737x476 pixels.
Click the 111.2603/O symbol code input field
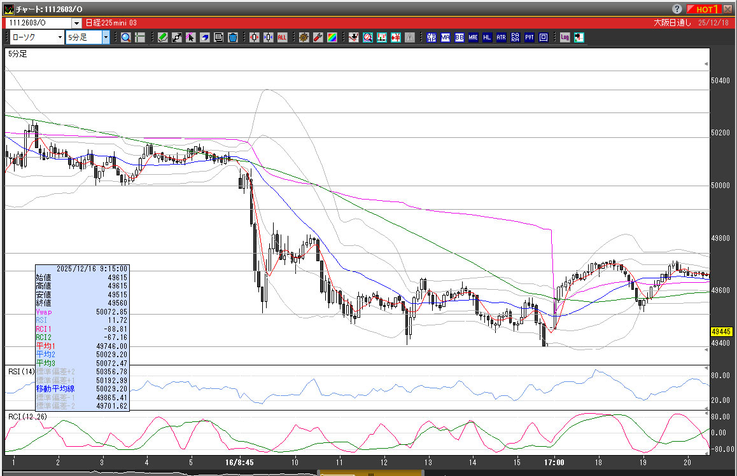(38, 22)
